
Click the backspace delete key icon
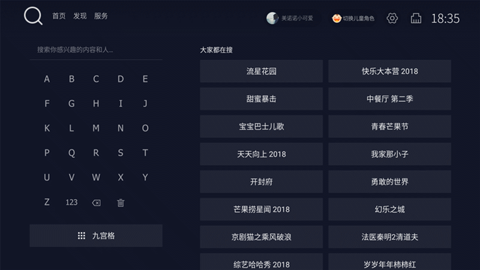(96, 203)
